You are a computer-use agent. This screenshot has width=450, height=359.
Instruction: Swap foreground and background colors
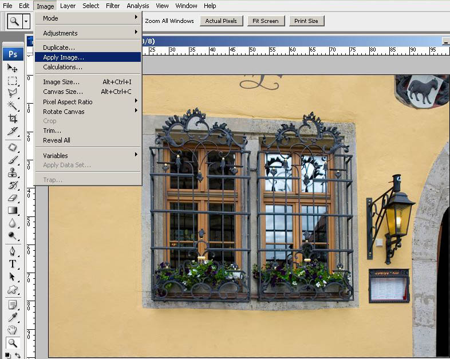click(18, 355)
